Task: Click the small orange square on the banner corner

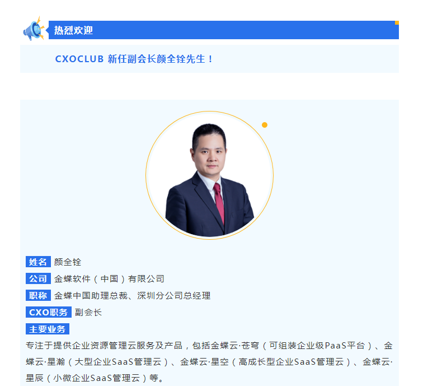Action: 397,23
